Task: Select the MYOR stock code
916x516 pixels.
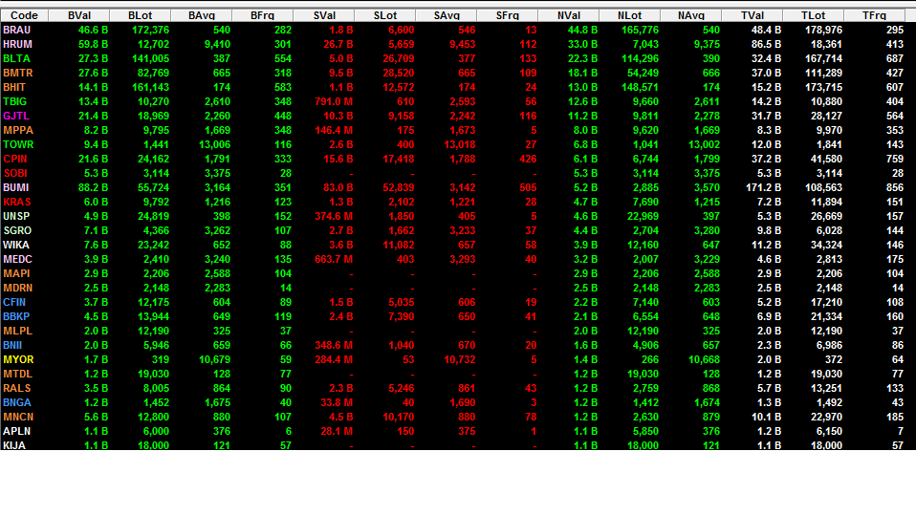Action: tap(18, 359)
